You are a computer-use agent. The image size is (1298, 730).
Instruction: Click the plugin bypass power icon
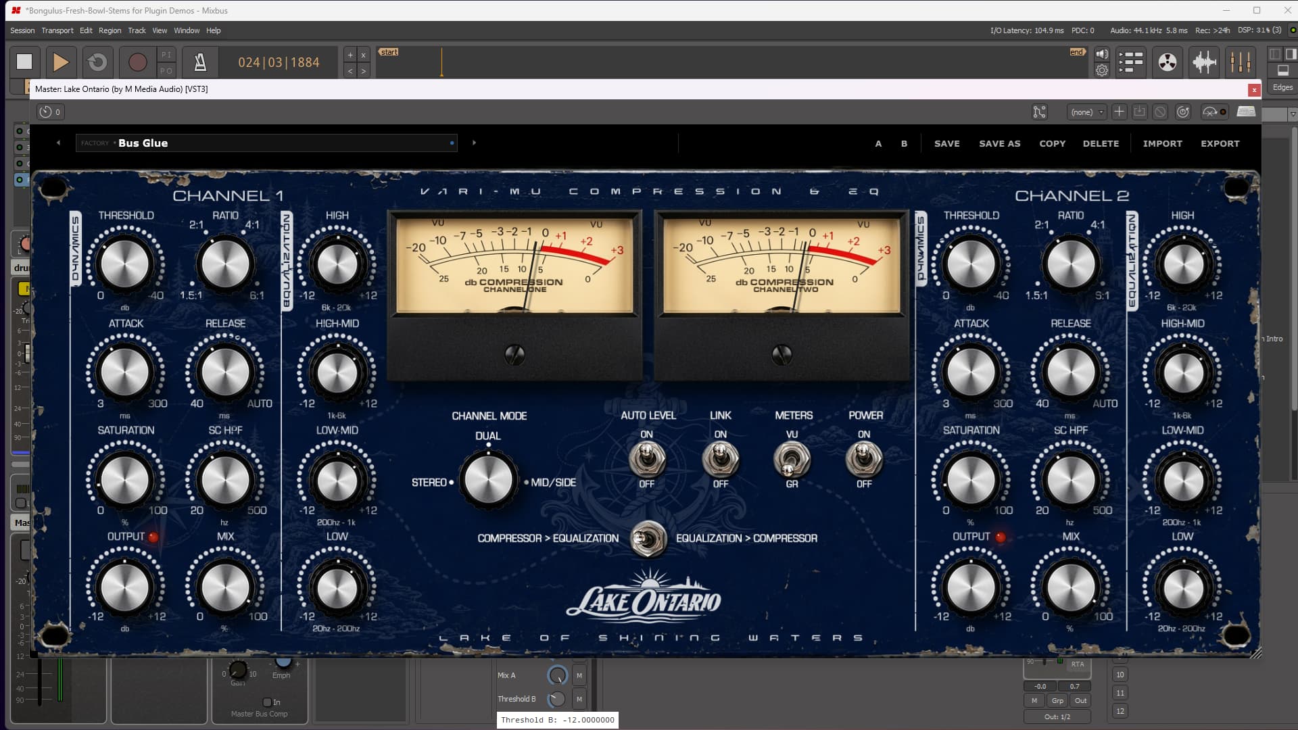(1183, 112)
